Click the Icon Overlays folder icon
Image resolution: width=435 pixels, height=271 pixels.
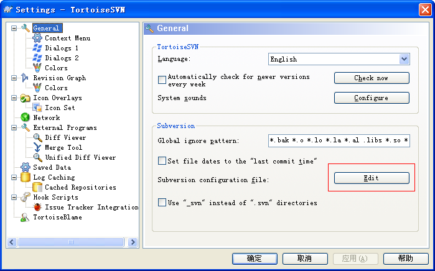pos(26,98)
